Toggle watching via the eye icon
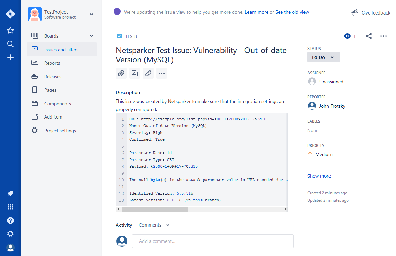 pyautogui.click(x=347, y=36)
